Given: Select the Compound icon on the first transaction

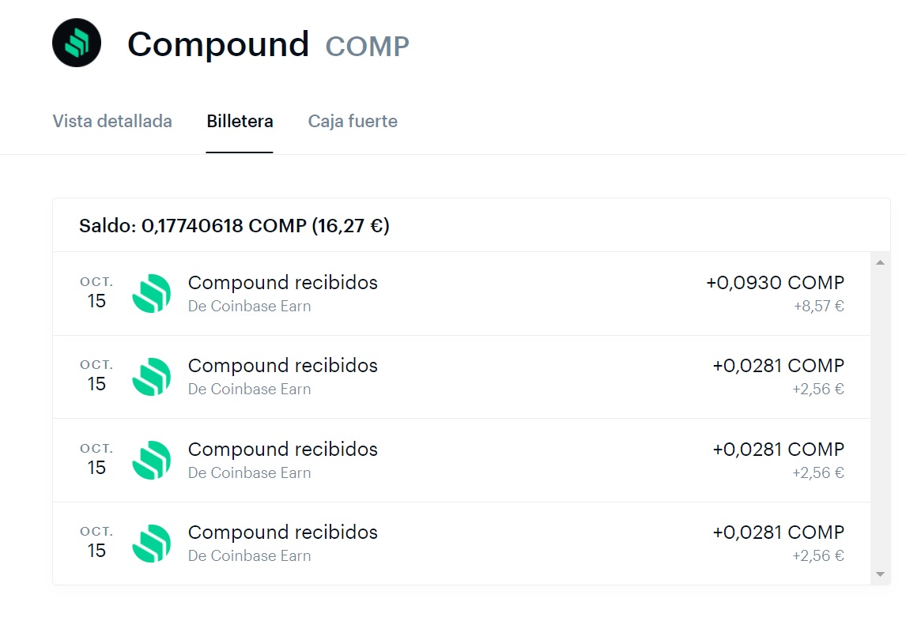Looking at the screenshot, I should [151, 293].
